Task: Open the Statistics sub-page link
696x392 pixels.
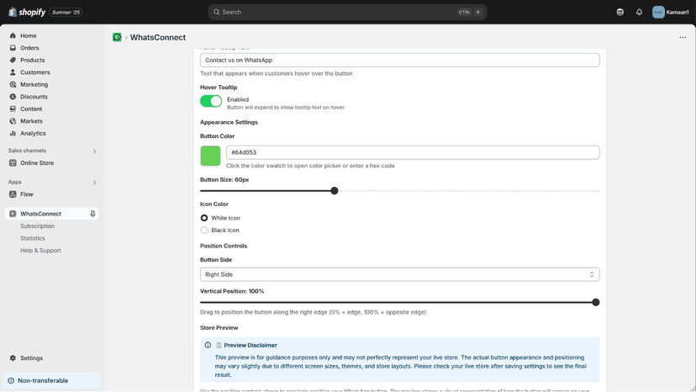Action: coord(33,238)
